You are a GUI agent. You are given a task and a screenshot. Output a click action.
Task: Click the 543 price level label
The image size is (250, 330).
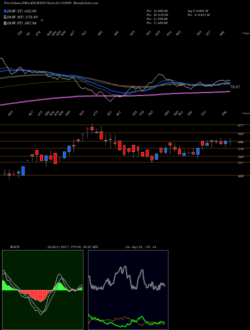240,157
